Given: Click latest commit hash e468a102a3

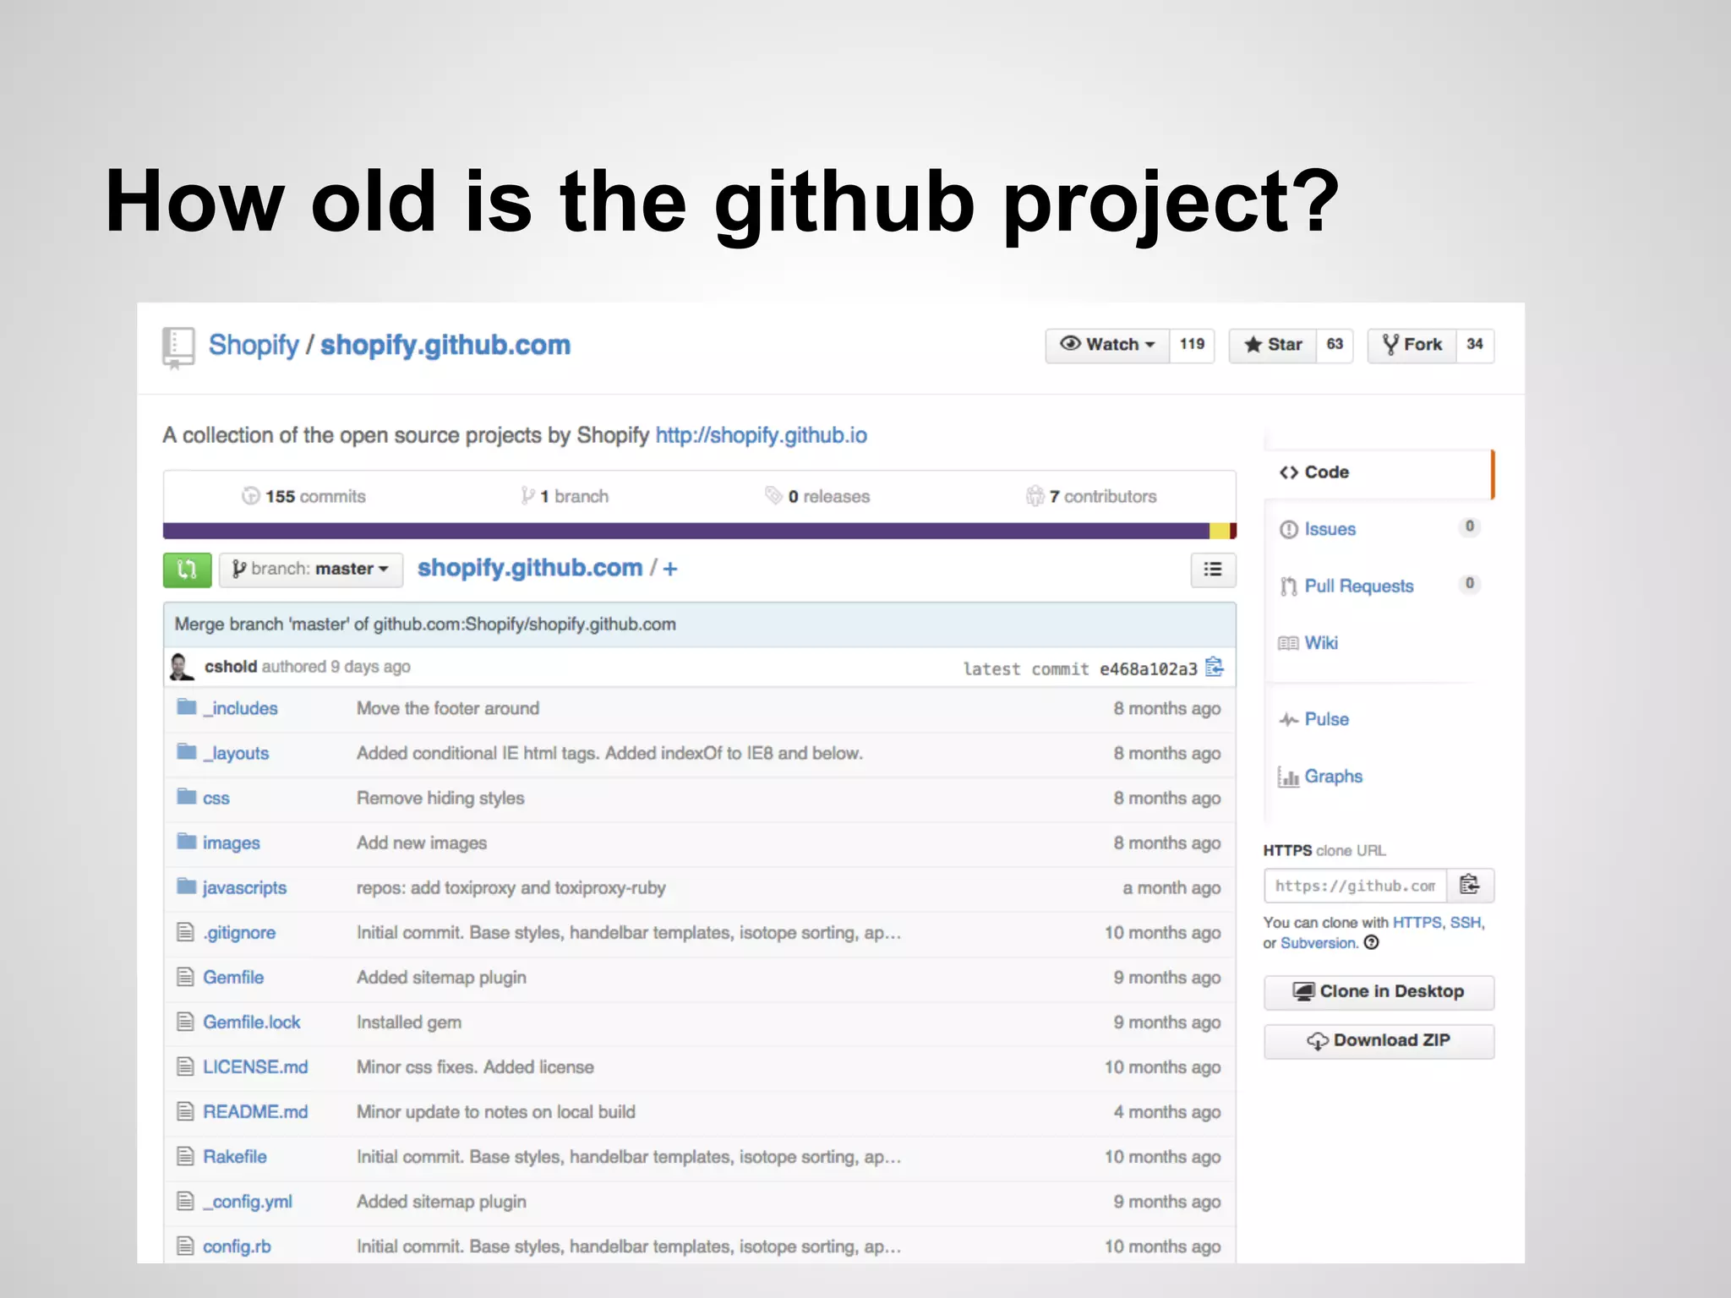Looking at the screenshot, I should point(1148,668).
